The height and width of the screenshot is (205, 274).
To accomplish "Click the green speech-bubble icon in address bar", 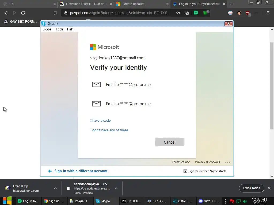I will tap(196, 13).
